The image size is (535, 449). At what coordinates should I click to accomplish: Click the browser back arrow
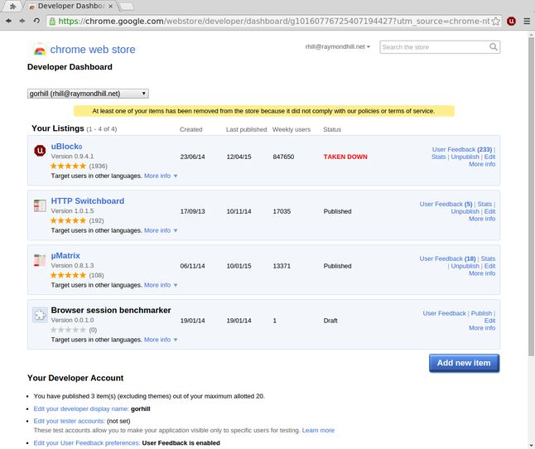(x=8, y=22)
